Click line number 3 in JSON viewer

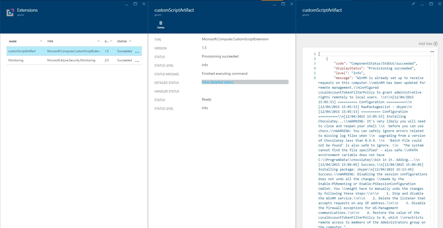315,64
